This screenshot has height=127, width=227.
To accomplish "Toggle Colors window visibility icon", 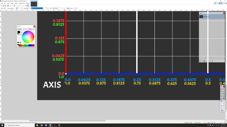I will (222, 3).
